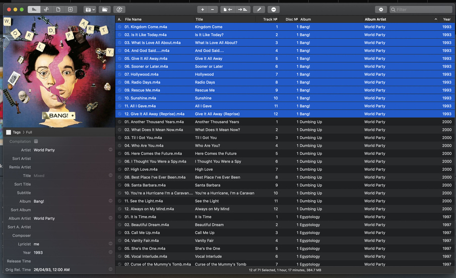Image resolution: width=456 pixels, height=278 pixels.
Task: Click the status circle for 07. High Love.m4a
Action: (x=119, y=169)
